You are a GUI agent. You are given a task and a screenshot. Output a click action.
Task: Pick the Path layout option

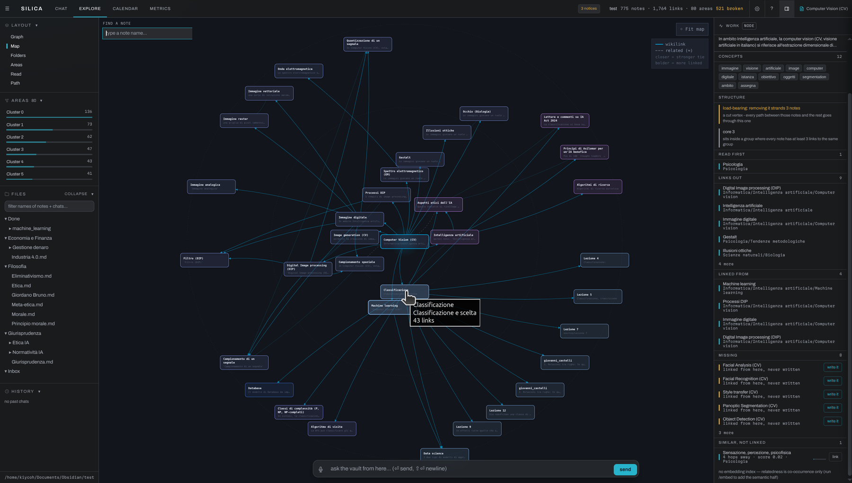pos(15,83)
